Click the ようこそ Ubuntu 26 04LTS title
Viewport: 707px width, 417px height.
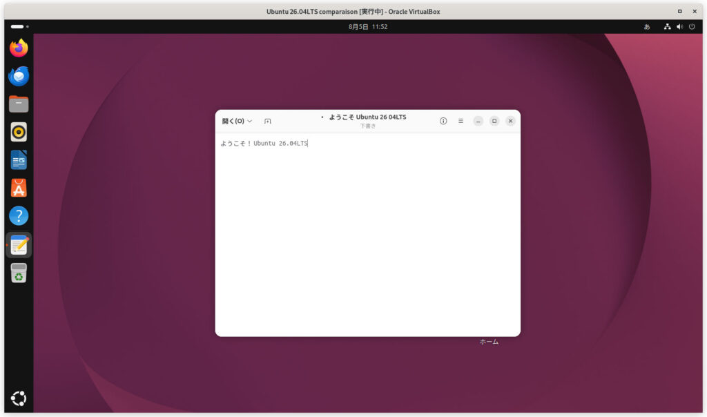(367, 117)
